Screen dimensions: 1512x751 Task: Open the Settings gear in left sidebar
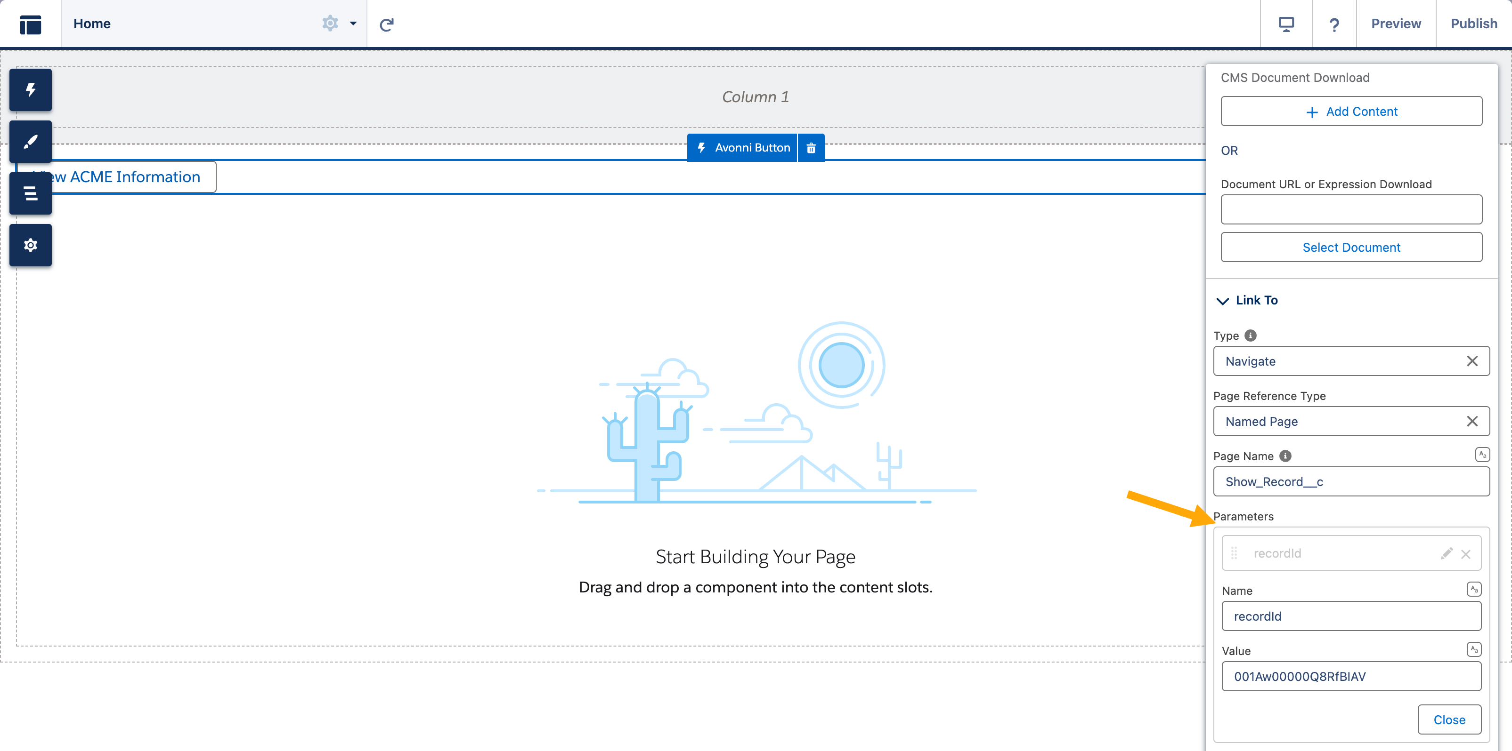click(31, 245)
